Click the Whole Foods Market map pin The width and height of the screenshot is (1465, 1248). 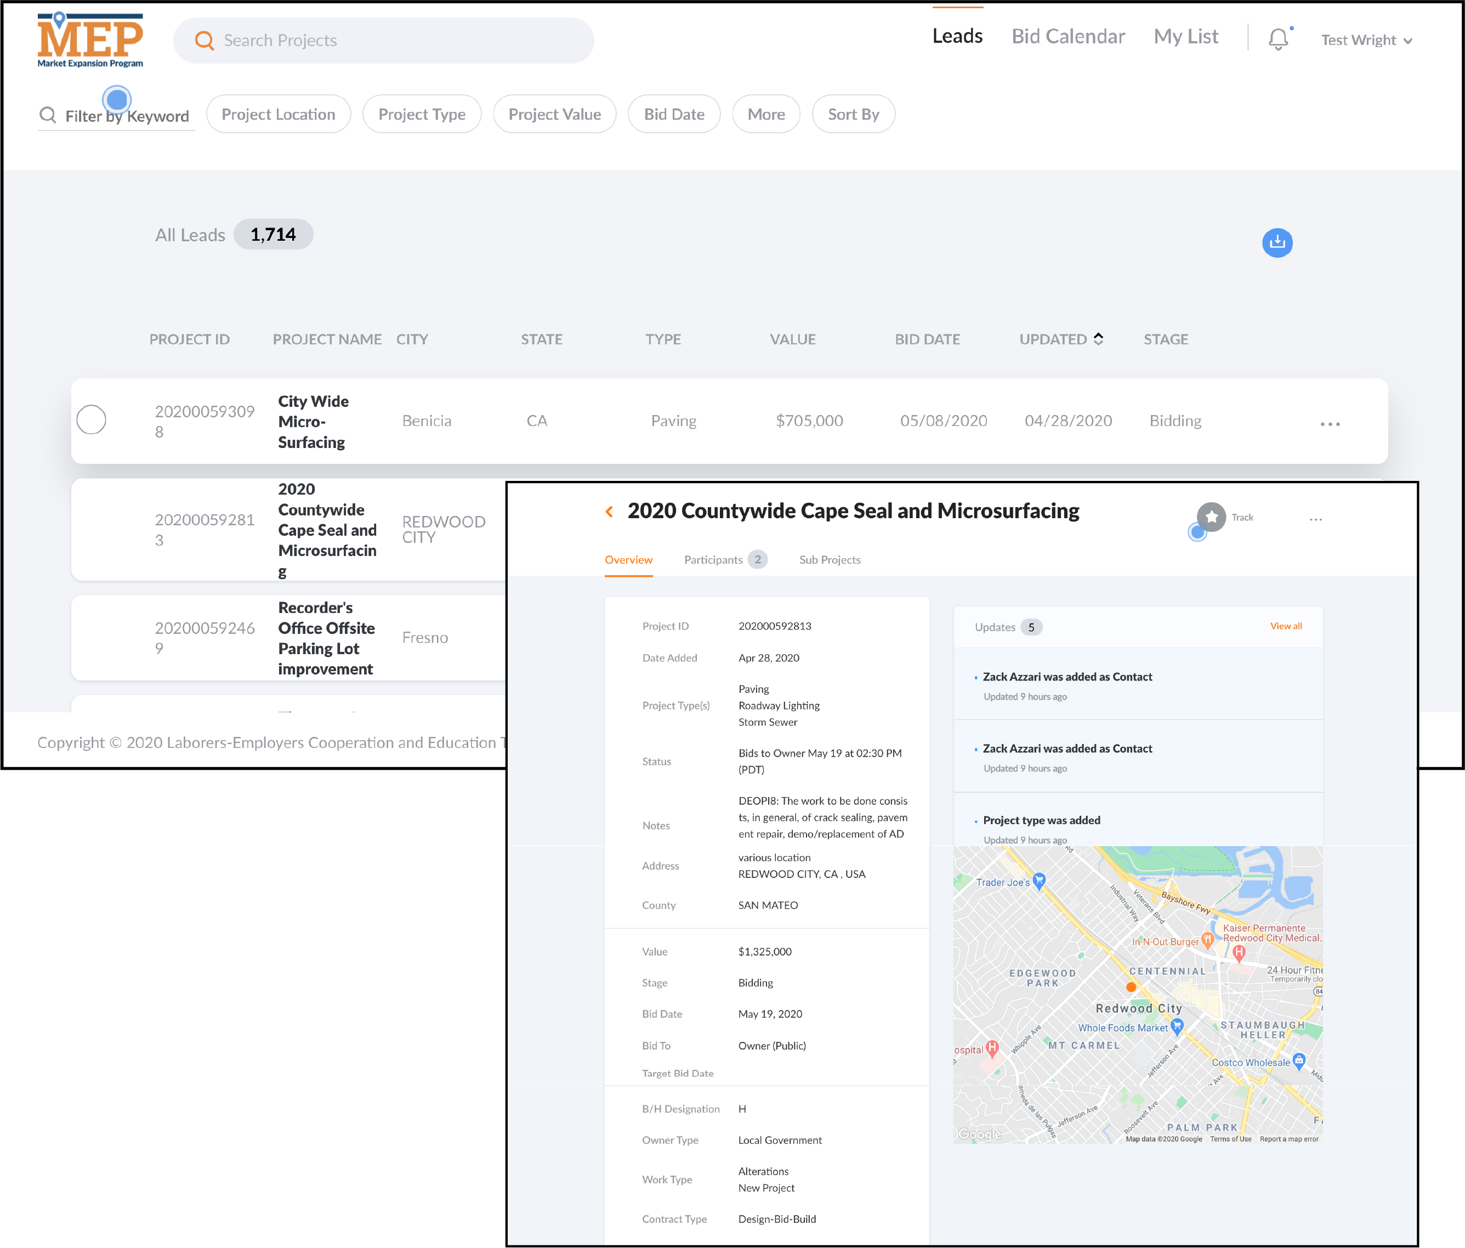[1177, 1025]
